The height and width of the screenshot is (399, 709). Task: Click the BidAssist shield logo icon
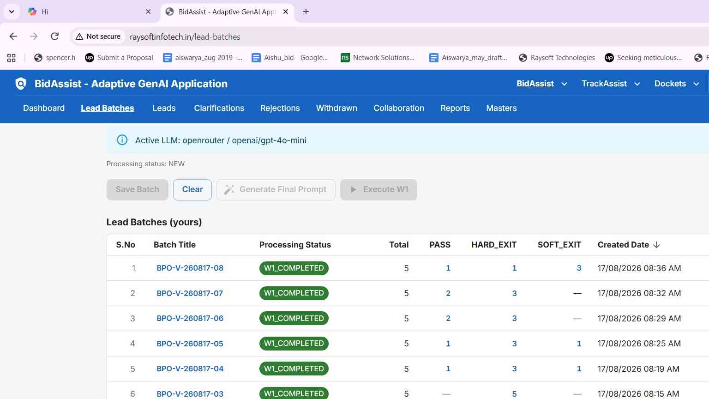[21, 84]
